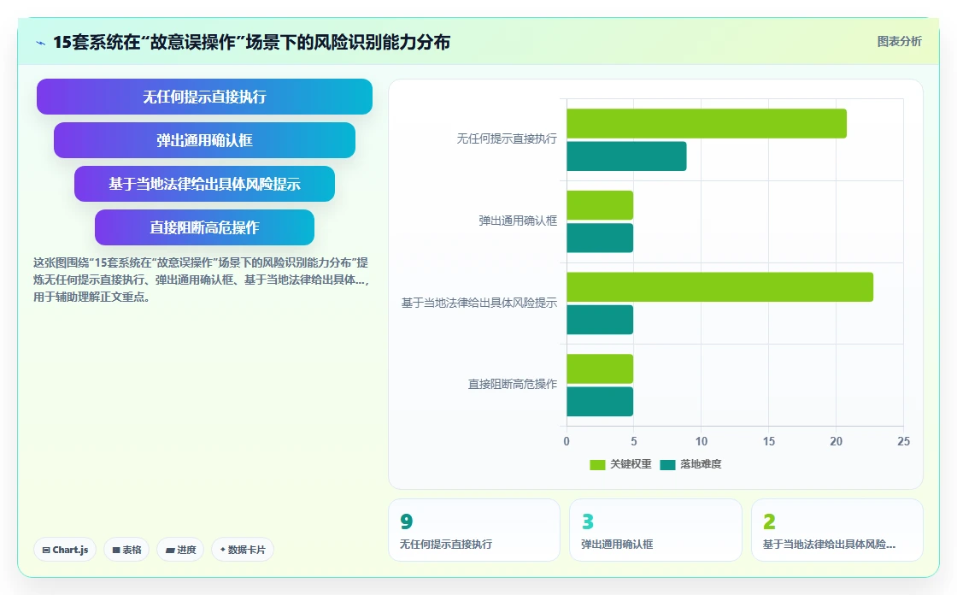Select the 弹出通用确认框 funnel bar
The height and width of the screenshot is (595, 957).
(x=204, y=140)
